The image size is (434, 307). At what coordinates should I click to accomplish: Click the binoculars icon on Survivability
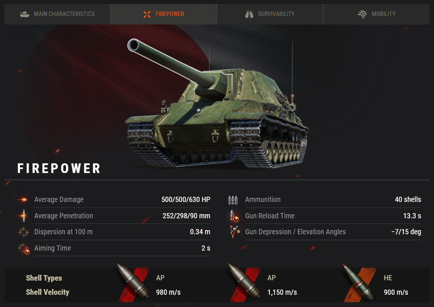249,14
